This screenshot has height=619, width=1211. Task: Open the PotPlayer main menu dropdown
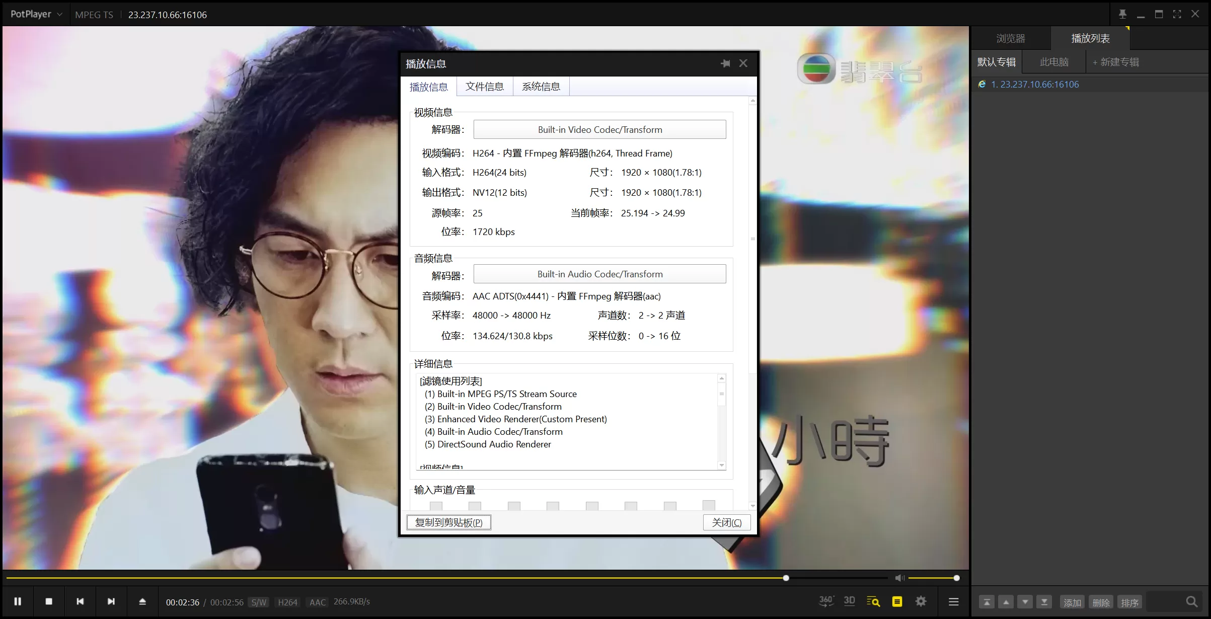[36, 14]
